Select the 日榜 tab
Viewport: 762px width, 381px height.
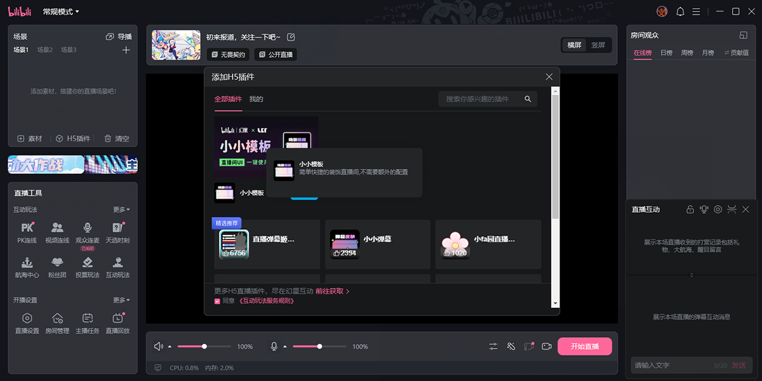pyautogui.click(x=666, y=53)
